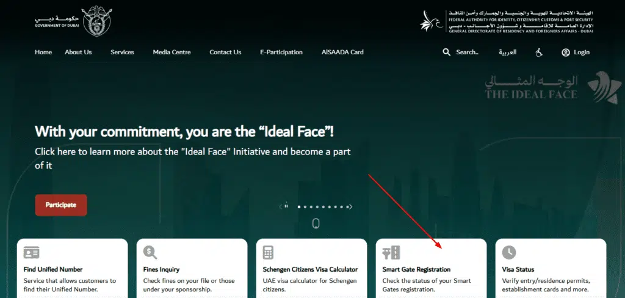Open the Media Centre menu

[172, 53]
